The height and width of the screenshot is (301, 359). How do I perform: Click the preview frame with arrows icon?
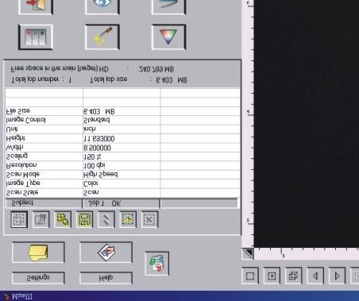point(293,276)
